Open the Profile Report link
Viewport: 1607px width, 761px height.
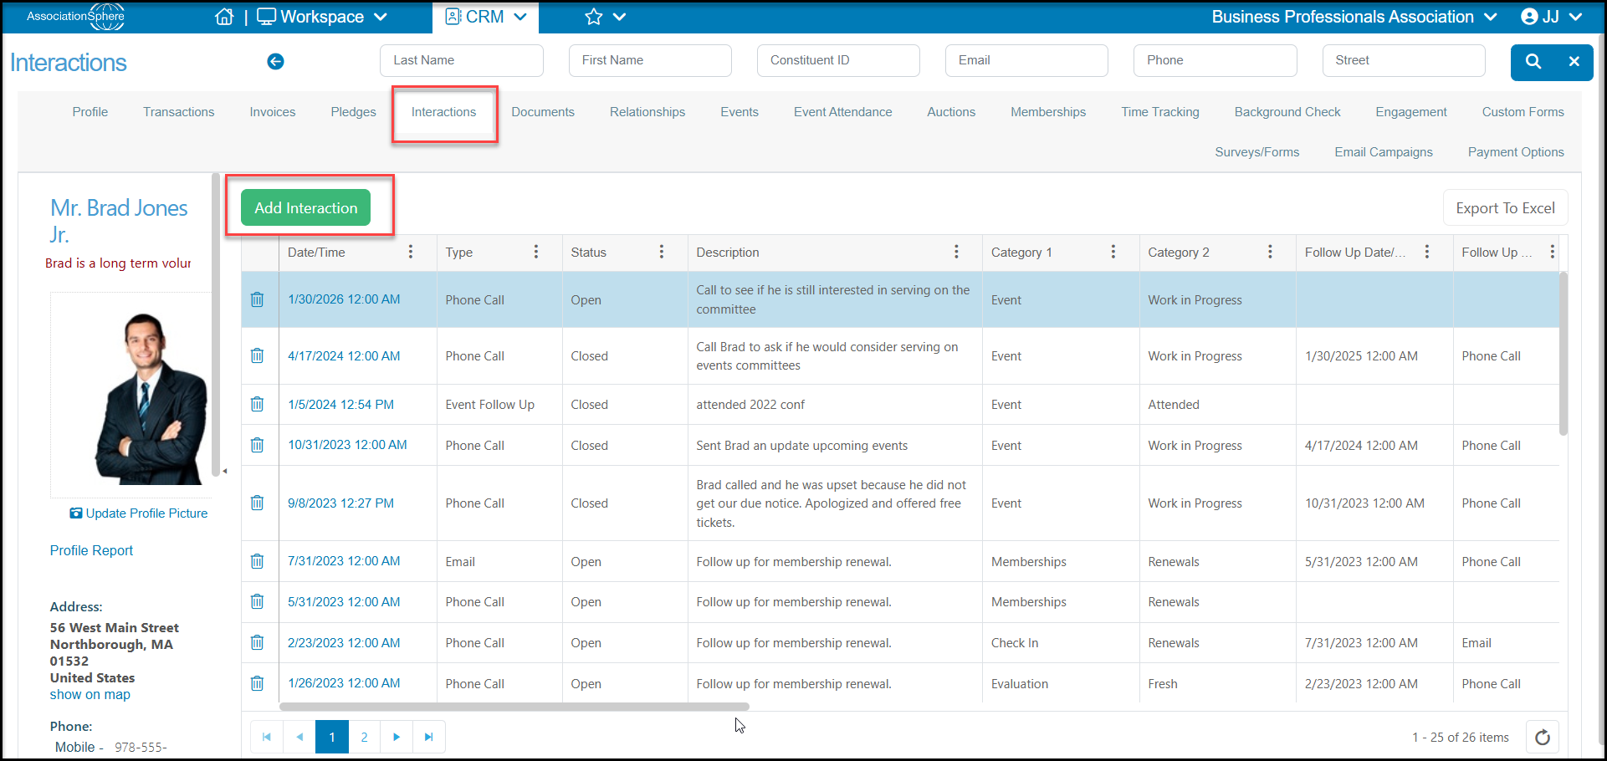tap(91, 550)
